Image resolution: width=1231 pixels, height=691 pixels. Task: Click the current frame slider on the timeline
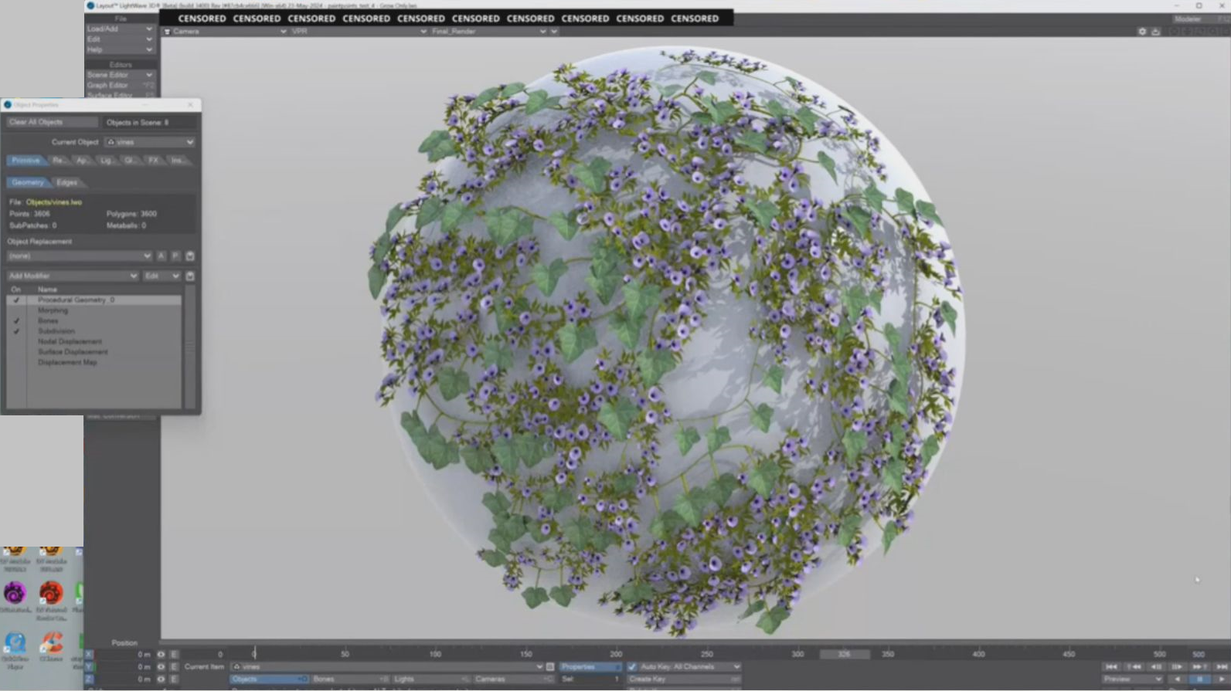[845, 655]
